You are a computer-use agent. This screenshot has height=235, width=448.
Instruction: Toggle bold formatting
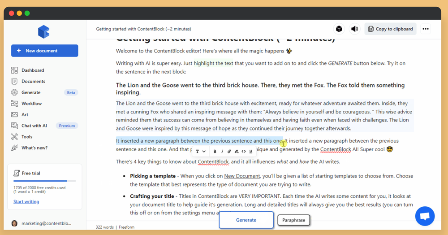click(x=215, y=152)
